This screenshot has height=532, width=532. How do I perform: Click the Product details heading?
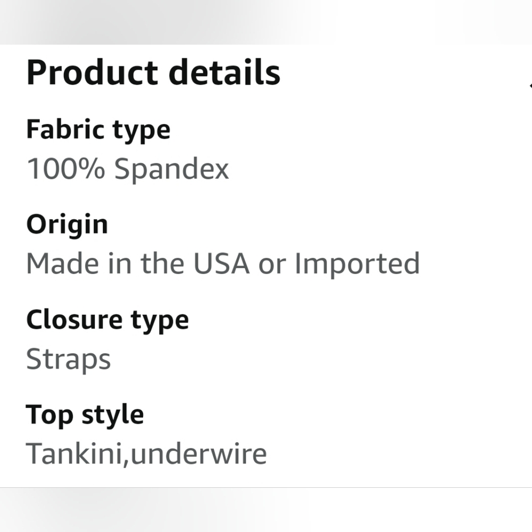pyautogui.click(x=153, y=72)
